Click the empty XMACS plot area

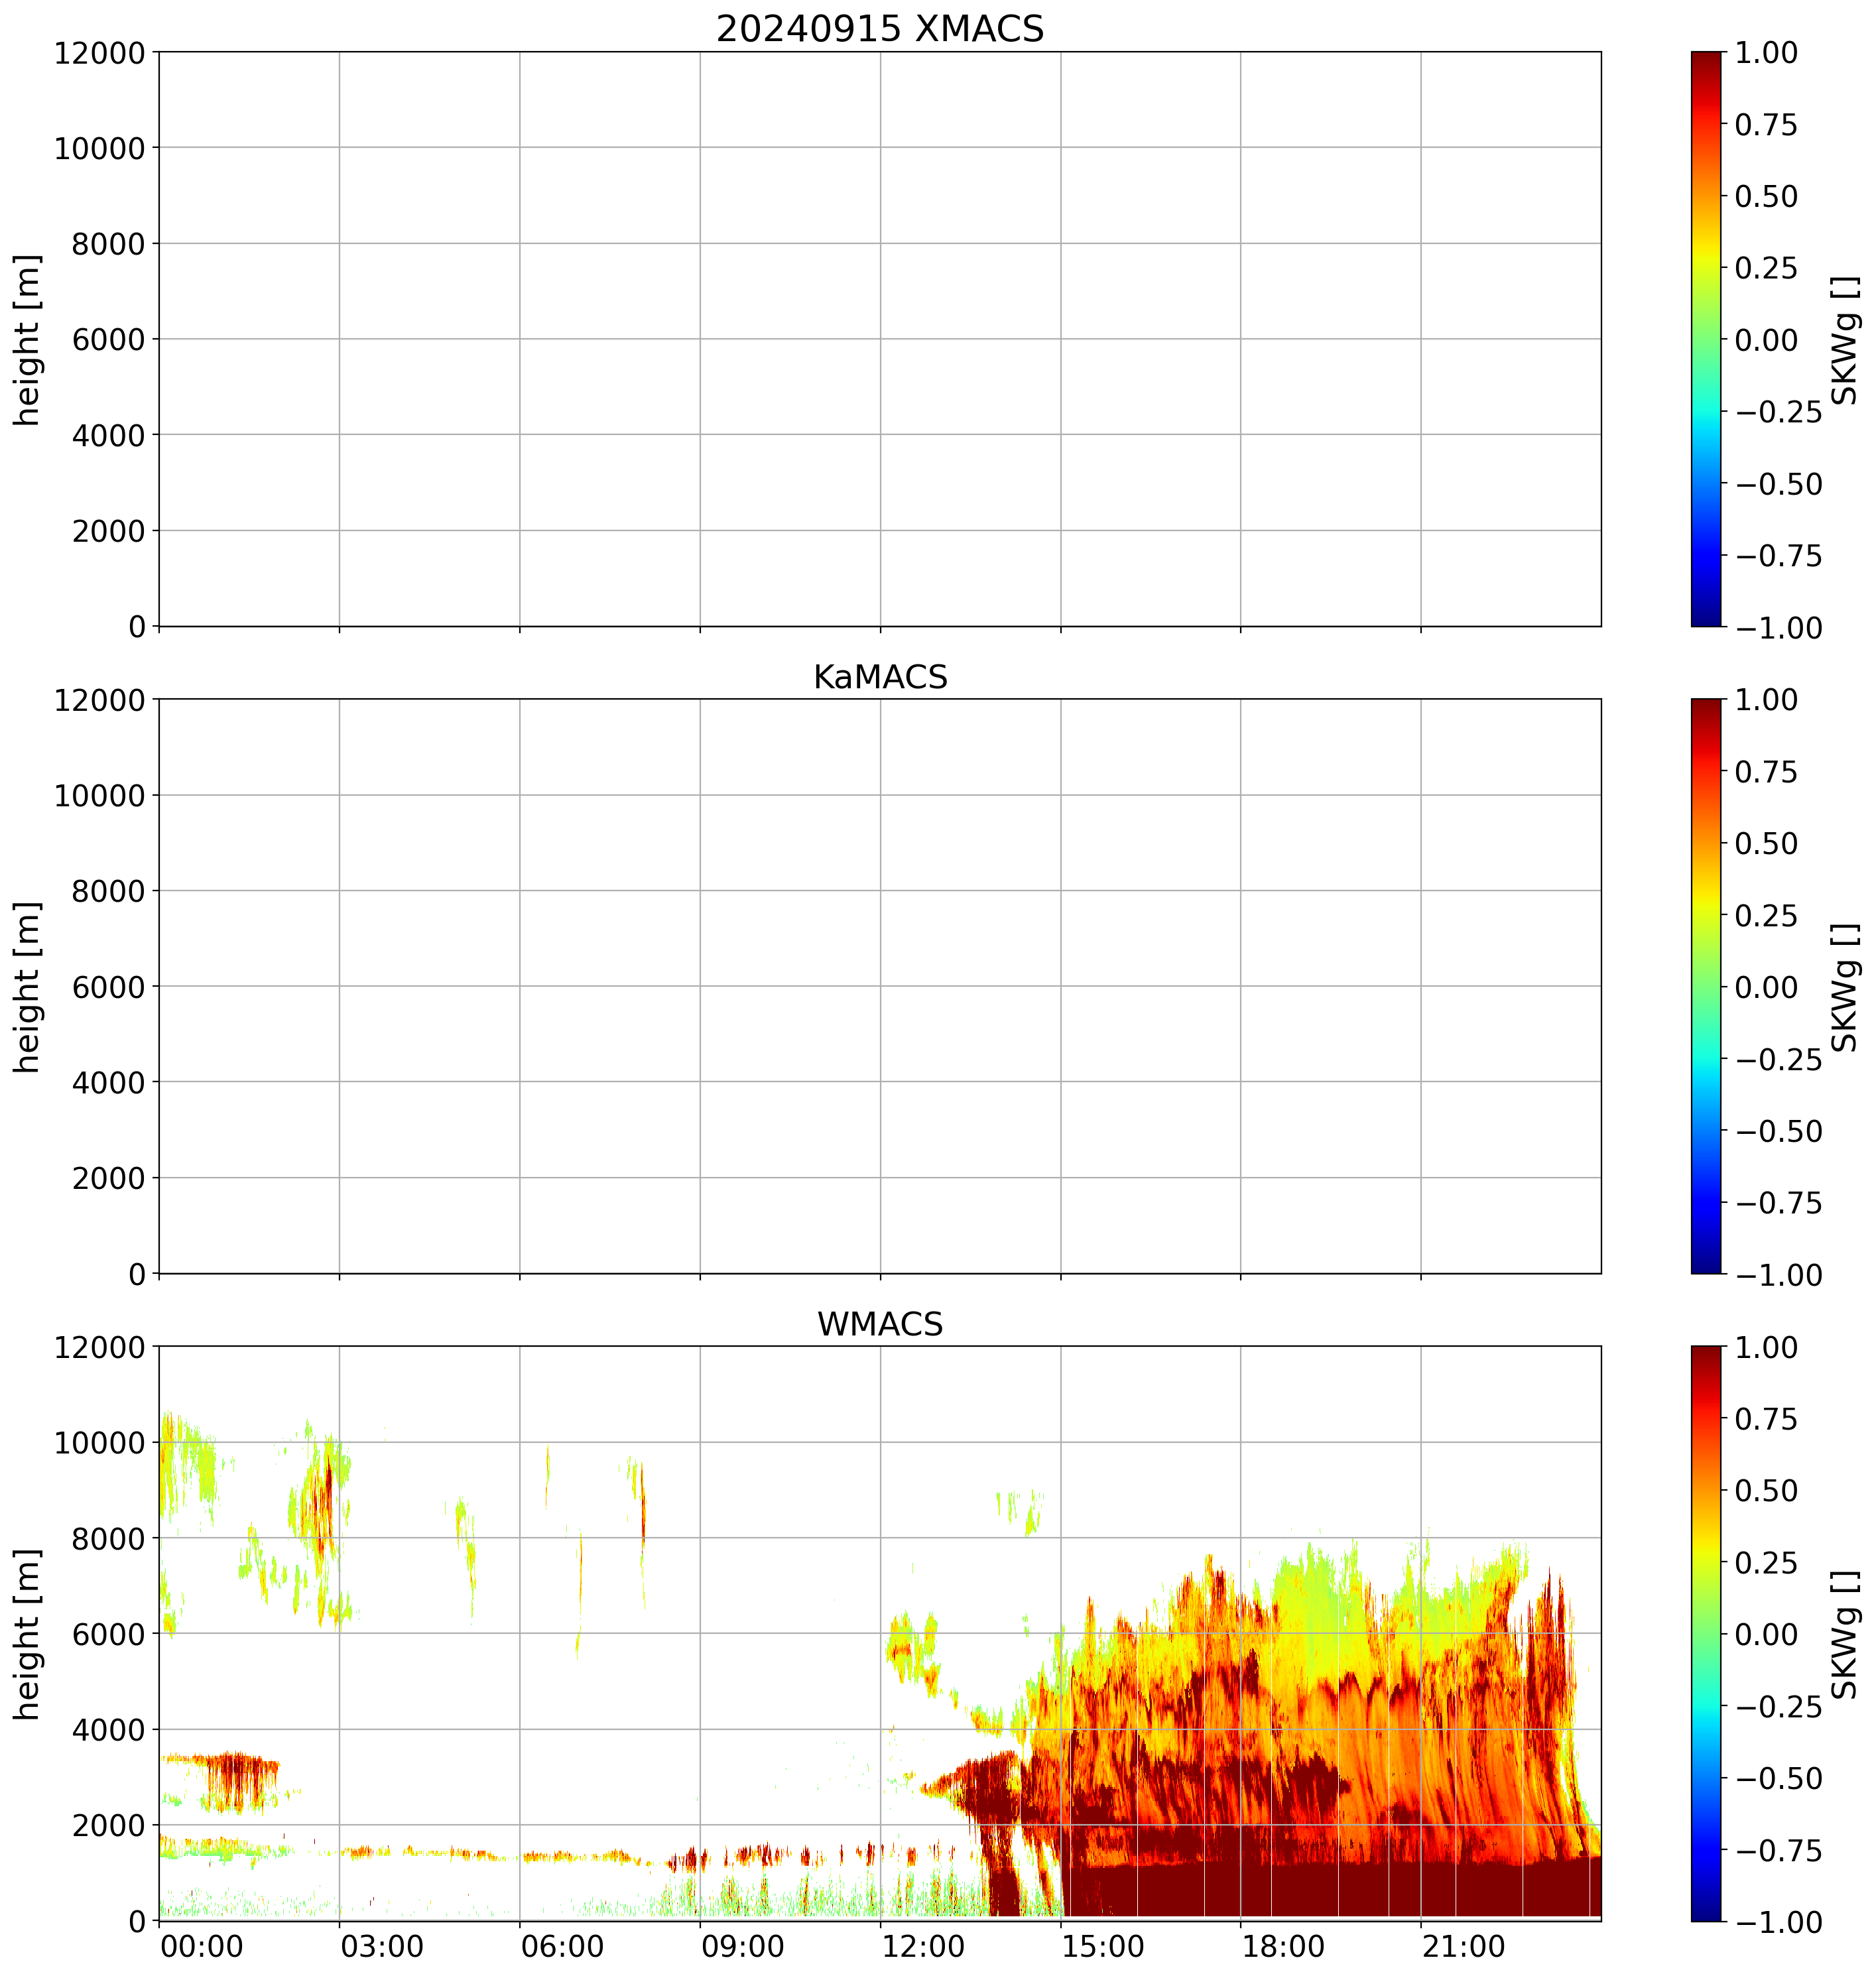[x=879, y=339]
